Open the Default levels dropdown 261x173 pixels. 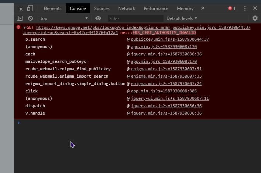coord(182,18)
